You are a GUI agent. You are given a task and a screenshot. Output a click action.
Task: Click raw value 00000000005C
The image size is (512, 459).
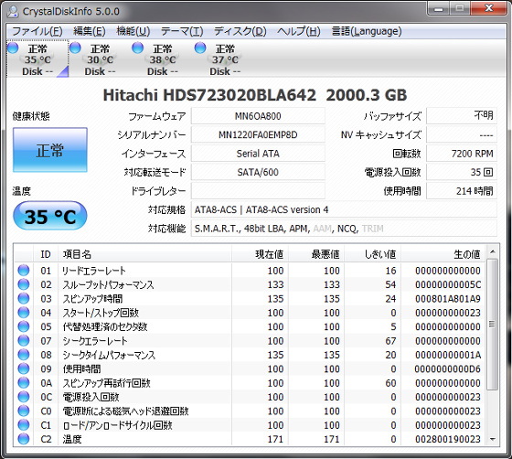[x=448, y=284]
